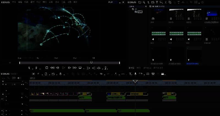
Task: Click the undo arrow in the timeline toolbar
Action: click(101, 74)
